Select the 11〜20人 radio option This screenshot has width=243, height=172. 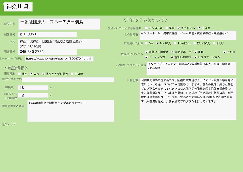tap(175, 43)
